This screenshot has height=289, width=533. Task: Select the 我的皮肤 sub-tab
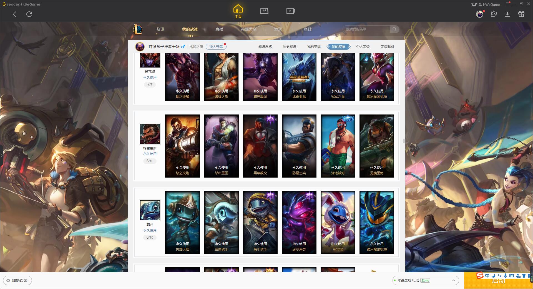[338, 47]
